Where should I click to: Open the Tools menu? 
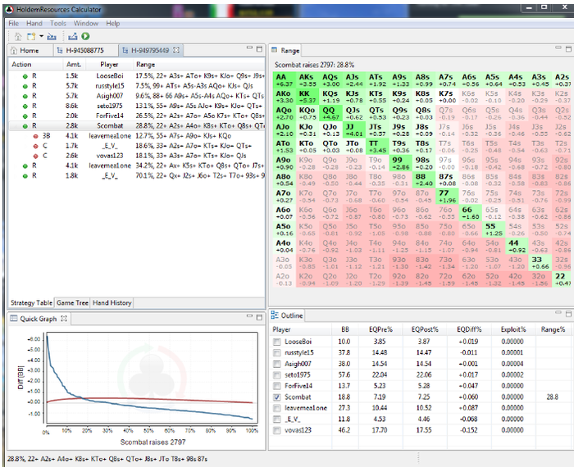click(58, 24)
